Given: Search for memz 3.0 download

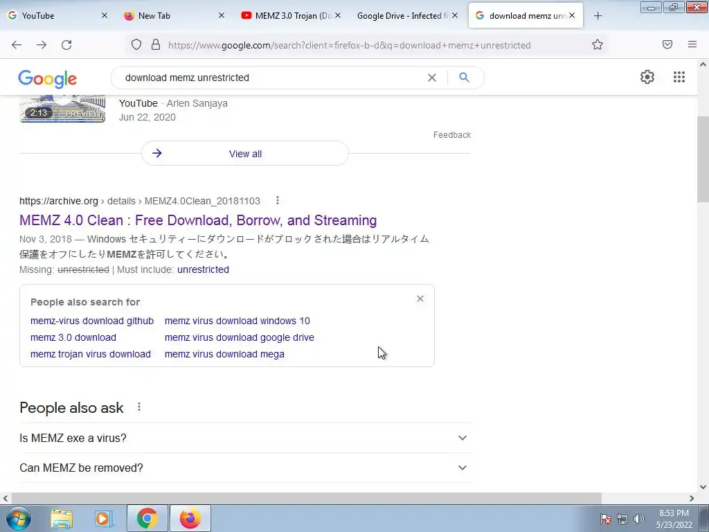Looking at the screenshot, I should click(73, 337).
